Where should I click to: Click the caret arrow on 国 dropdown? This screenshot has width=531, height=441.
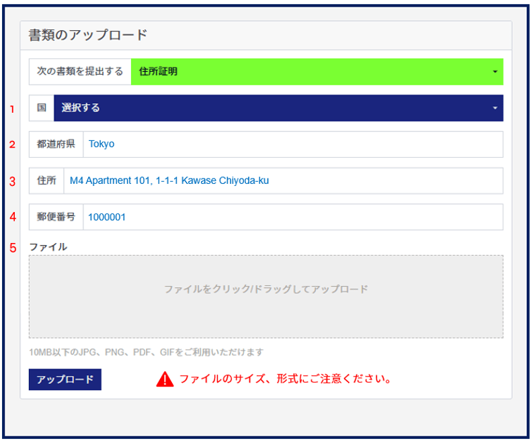(x=495, y=108)
